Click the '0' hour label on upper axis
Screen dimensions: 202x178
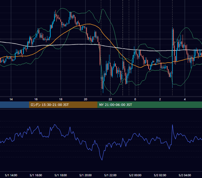pyautogui.click(x=135, y=99)
